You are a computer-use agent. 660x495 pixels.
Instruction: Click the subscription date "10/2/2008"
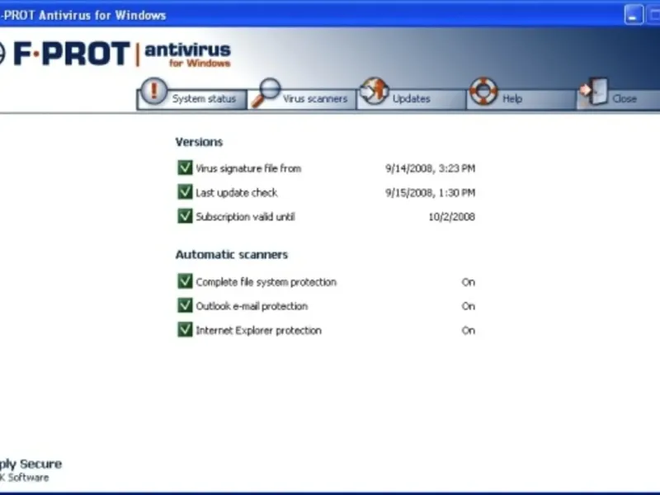(x=451, y=217)
